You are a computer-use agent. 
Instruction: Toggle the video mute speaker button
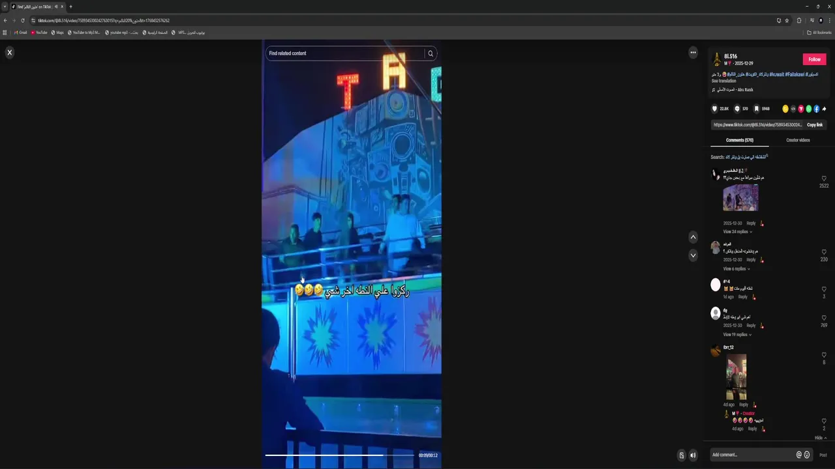(693, 455)
